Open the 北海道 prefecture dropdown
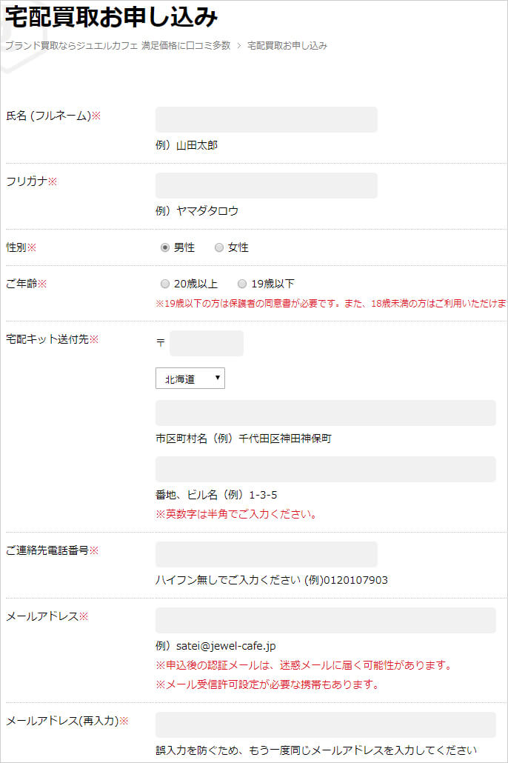Screen dimensions: 508x763 coord(190,379)
